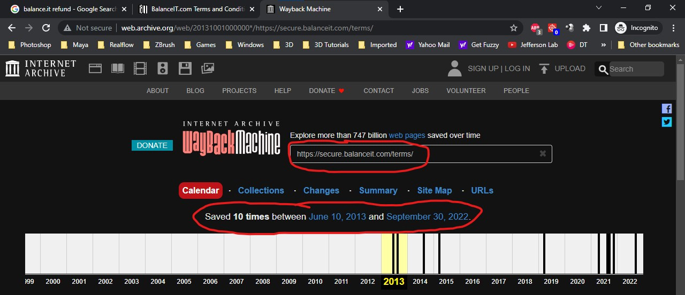Open the Games bookmarks folder

200,45
